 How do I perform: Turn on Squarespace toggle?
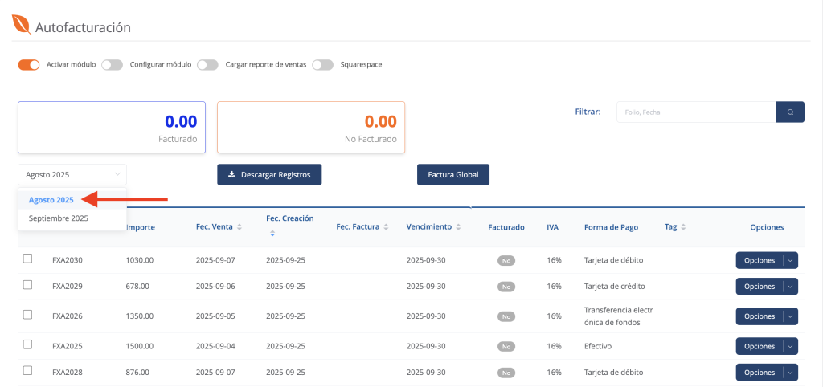(x=322, y=65)
